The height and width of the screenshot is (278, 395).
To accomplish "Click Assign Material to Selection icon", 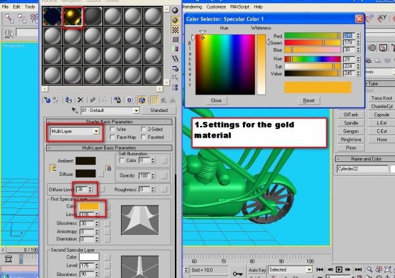I will coord(68,100).
